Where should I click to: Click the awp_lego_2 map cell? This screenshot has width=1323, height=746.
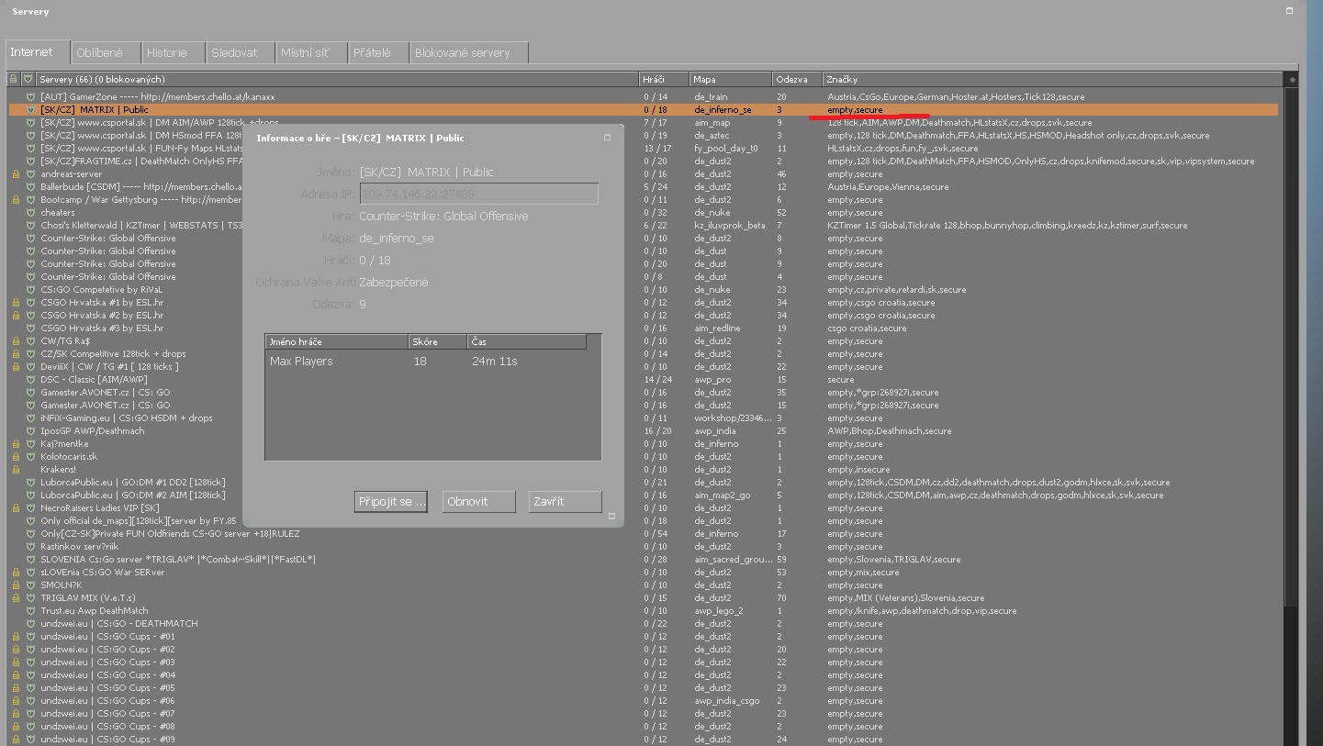point(719,610)
